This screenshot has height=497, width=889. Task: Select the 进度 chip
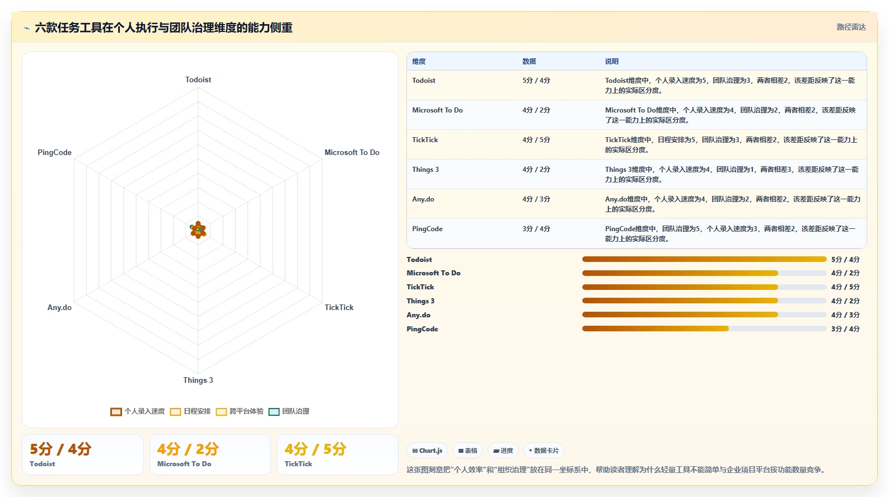pyautogui.click(x=503, y=451)
